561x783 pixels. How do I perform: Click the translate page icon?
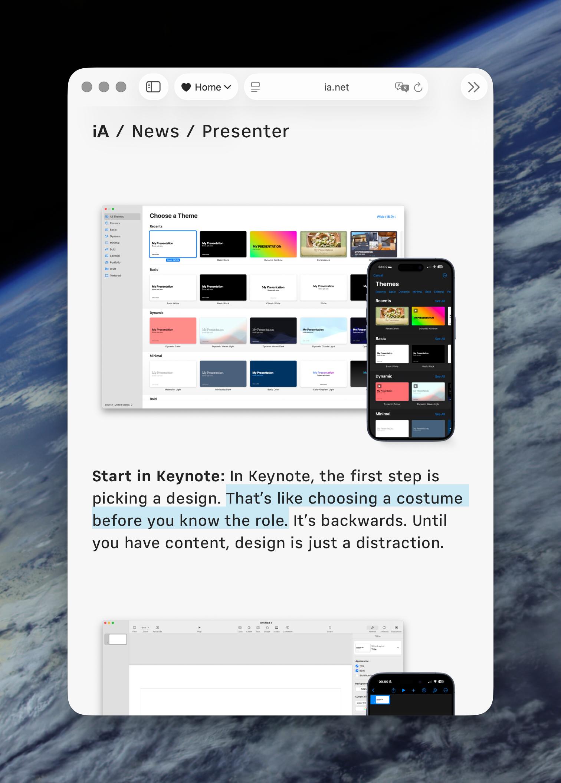402,87
